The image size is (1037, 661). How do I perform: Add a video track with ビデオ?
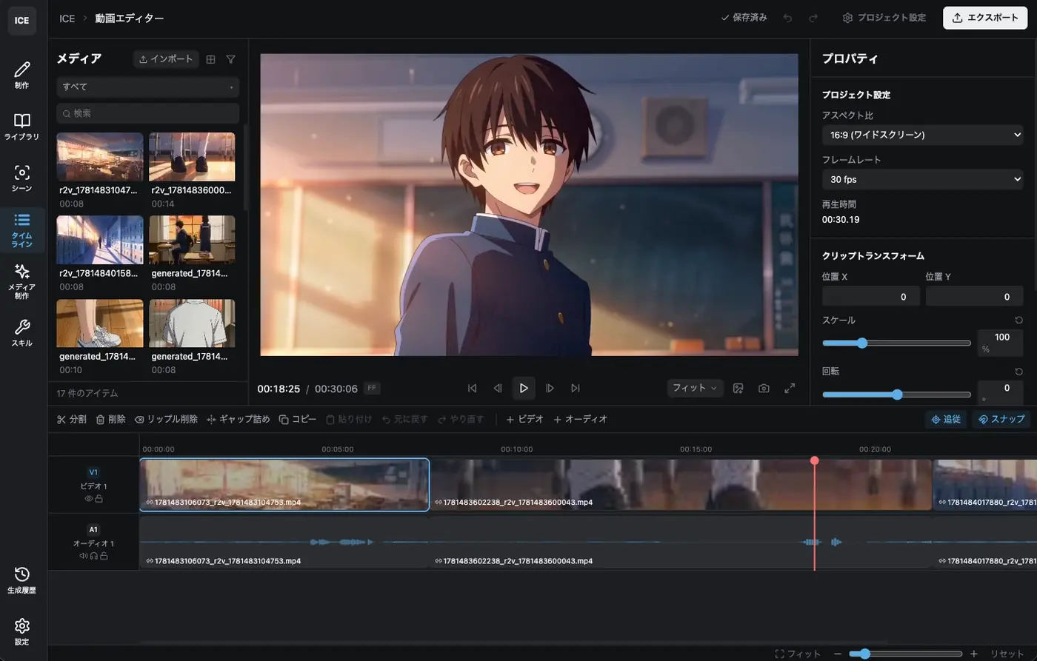(524, 419)
